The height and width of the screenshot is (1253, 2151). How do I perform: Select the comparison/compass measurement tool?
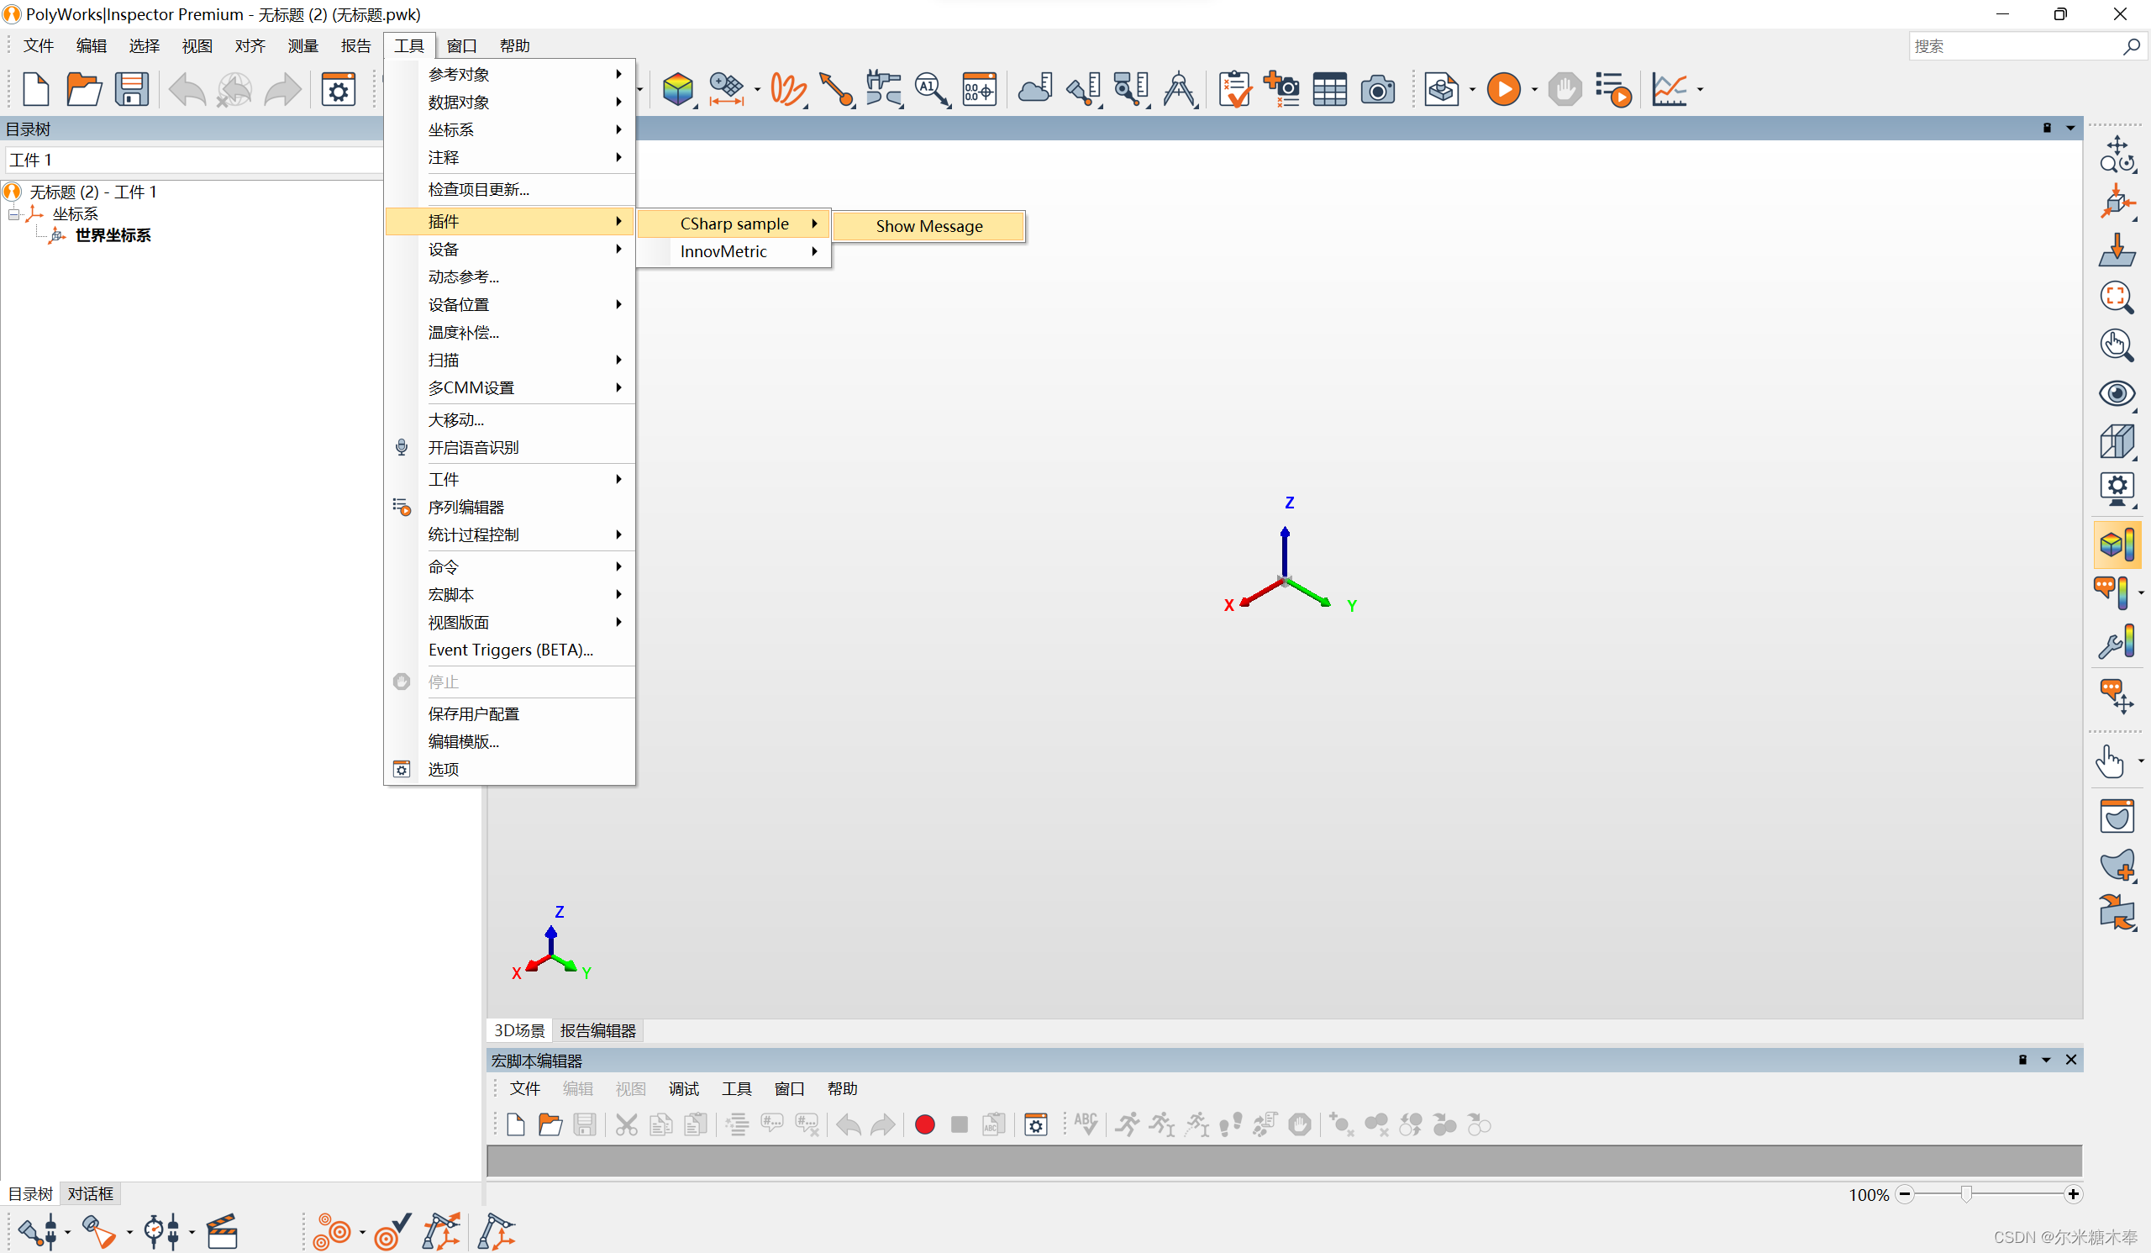[x=1179, y=89]
